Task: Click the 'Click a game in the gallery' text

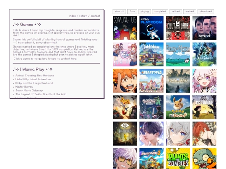Action: (45, 59)
